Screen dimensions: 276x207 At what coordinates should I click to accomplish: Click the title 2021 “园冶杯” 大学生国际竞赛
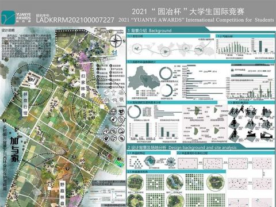click(188, 11)
